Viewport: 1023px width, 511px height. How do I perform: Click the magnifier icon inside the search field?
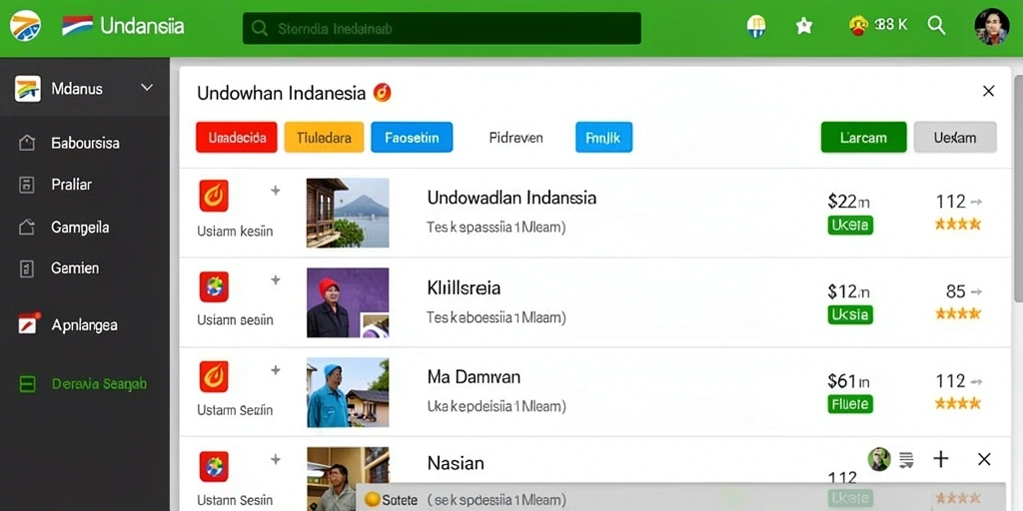tap(260, 28)
